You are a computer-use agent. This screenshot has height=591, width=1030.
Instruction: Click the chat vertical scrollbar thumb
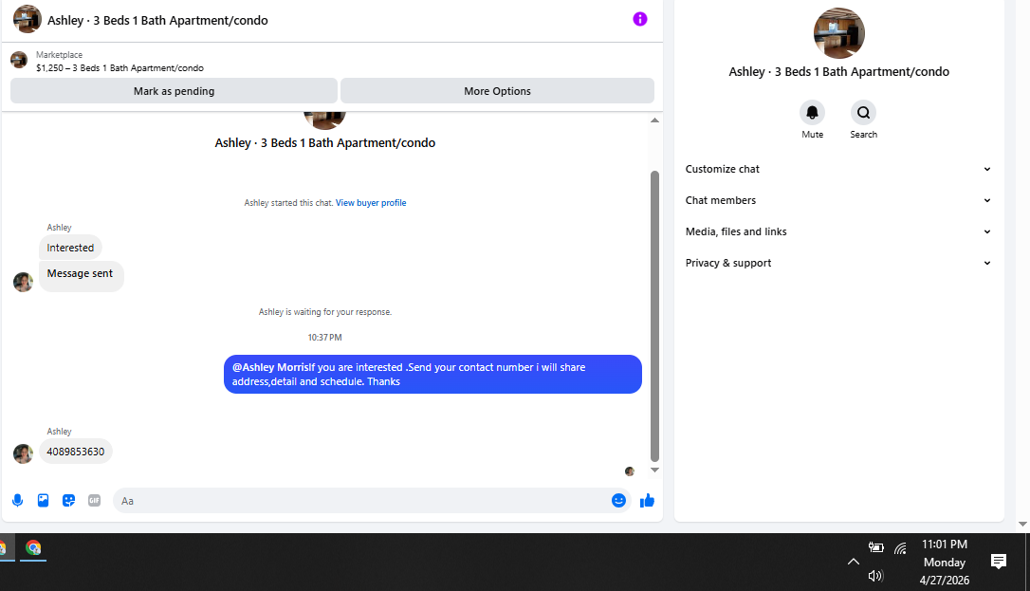654,317
